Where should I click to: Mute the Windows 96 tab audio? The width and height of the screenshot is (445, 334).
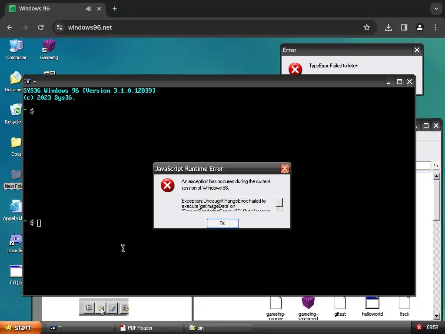89,9
